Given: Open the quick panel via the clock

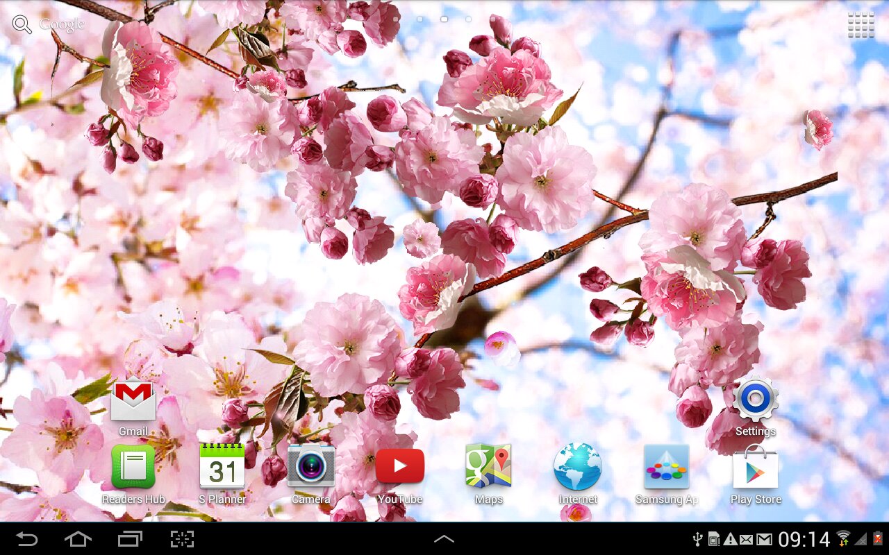Looking at the screenshot, I should pos(804,539).
